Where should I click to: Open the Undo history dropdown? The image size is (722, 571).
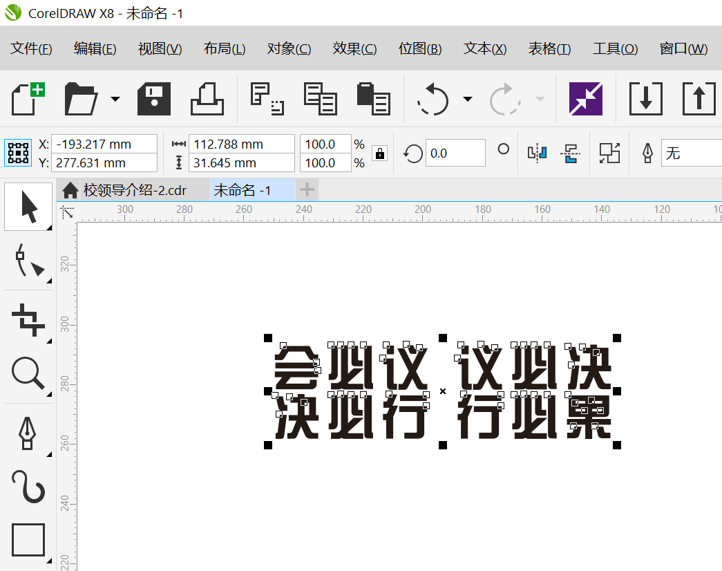[468, 99]
